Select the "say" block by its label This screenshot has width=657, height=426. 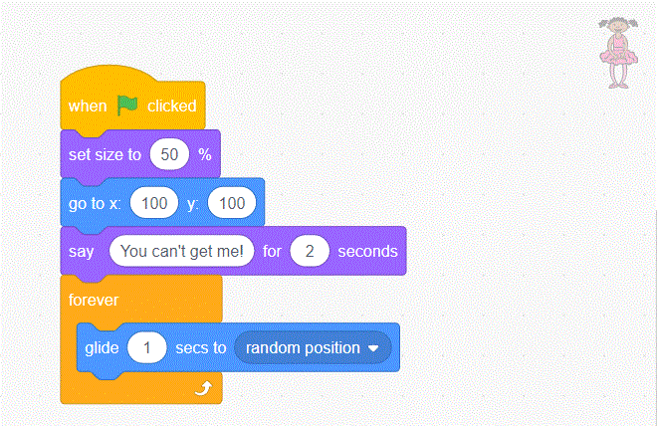(82, 251)
